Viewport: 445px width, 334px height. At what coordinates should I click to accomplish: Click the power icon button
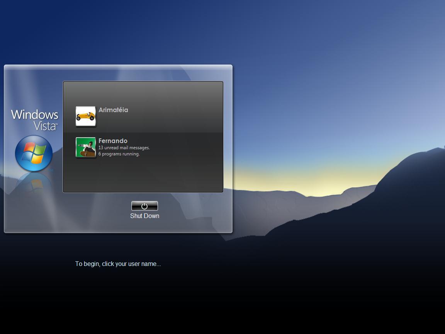[144, 206]
